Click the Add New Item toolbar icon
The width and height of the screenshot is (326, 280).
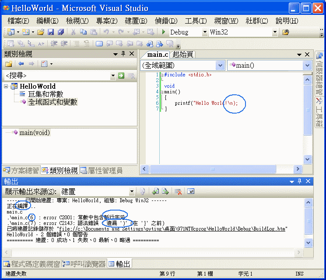tap(26, 32)
